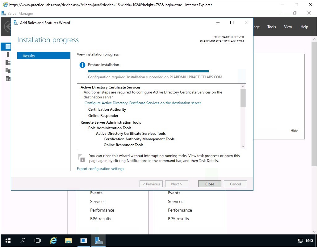Open the Tools menu in Server Manager
Image resolution: width=318 pixels, height=248 pixels.
coord(272,27)
